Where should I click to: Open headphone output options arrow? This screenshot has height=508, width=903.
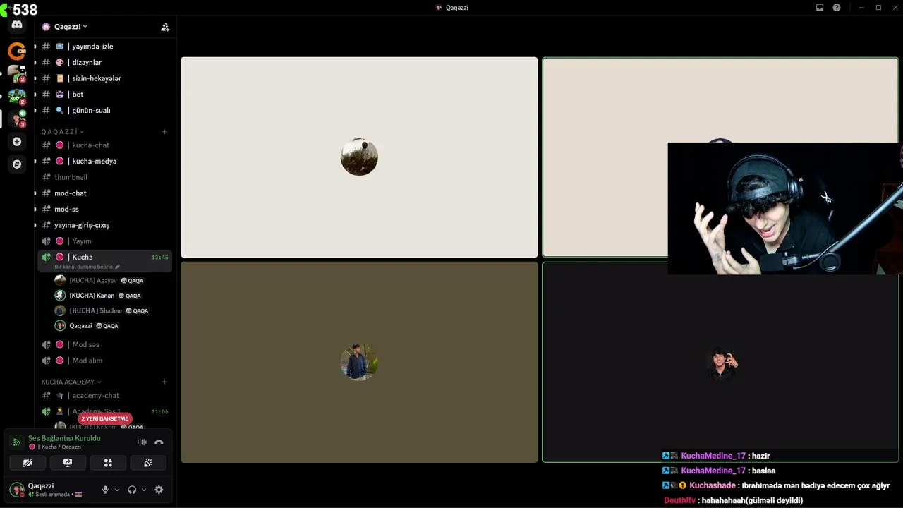144,490
